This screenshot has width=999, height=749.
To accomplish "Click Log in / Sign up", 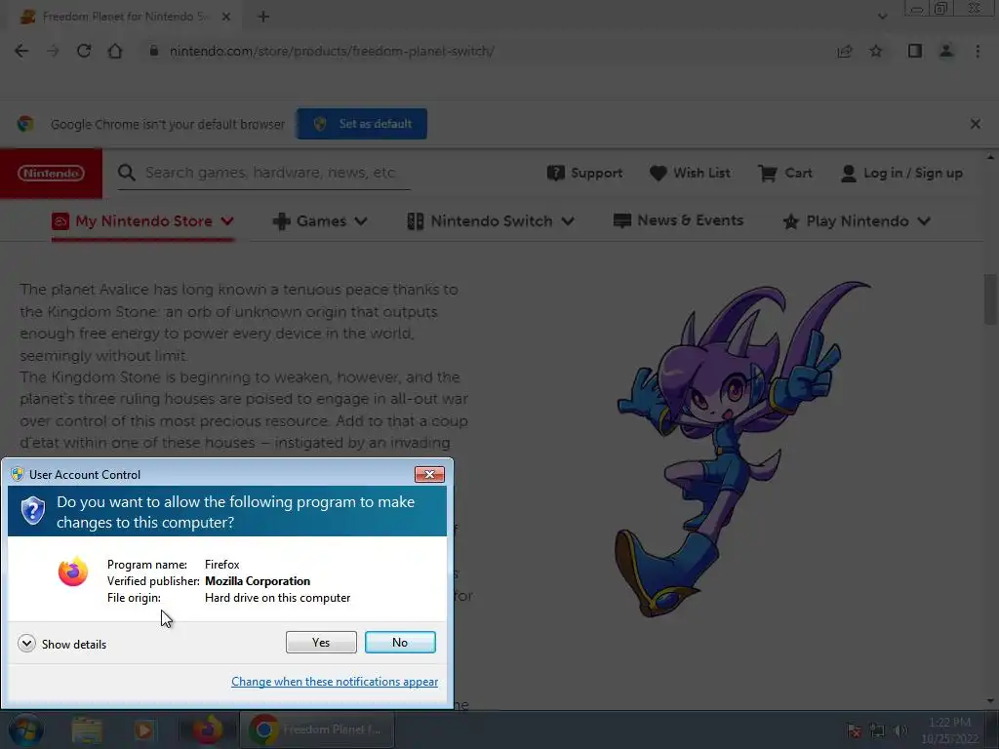I will coord(901,173).
